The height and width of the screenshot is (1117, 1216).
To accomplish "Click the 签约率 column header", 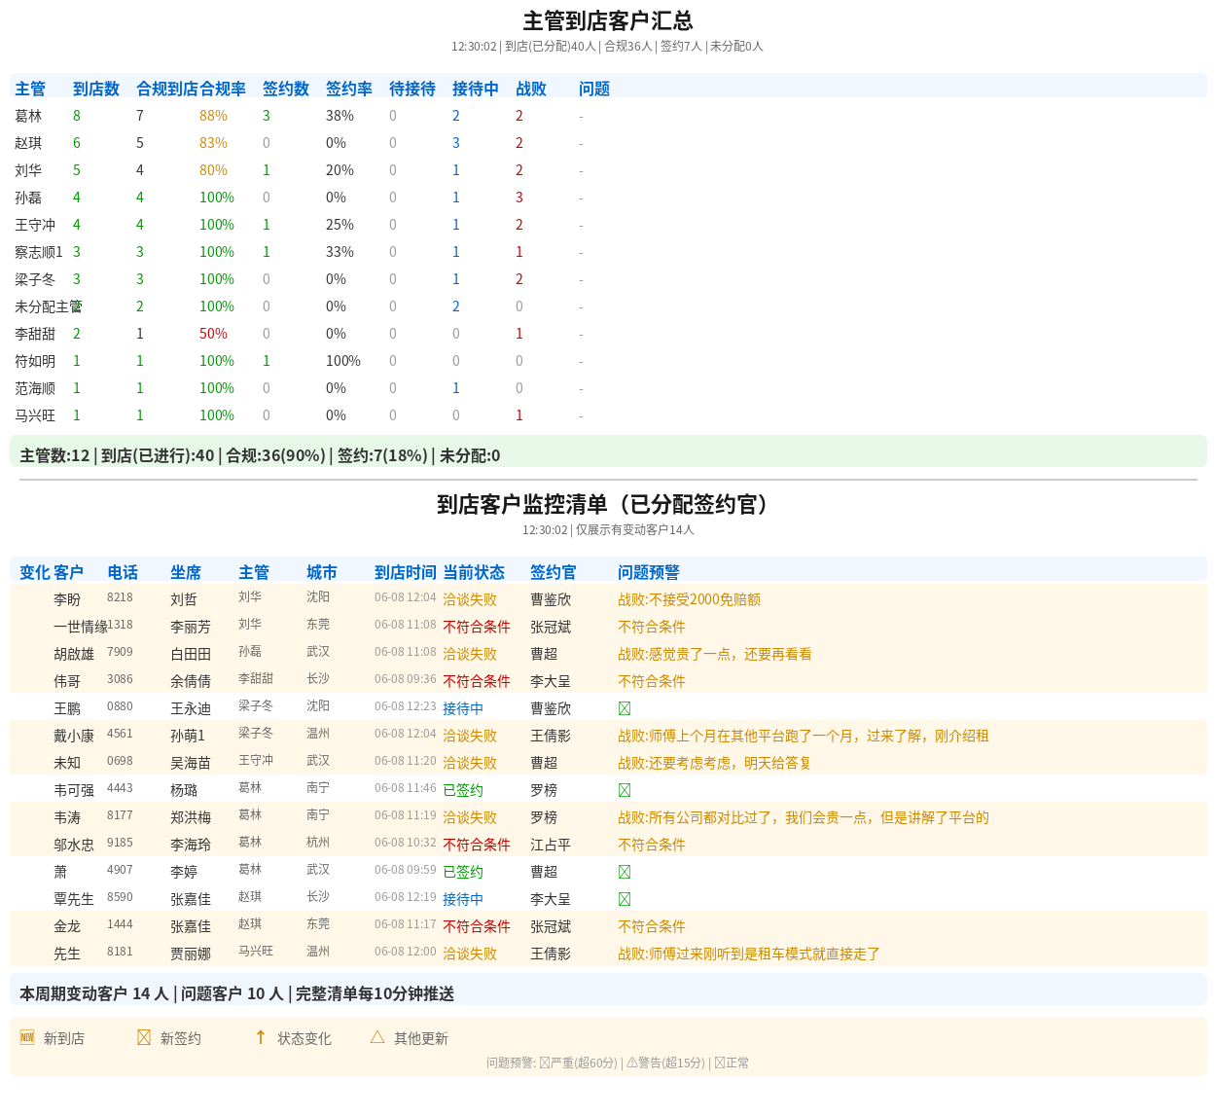I will 349,89.
